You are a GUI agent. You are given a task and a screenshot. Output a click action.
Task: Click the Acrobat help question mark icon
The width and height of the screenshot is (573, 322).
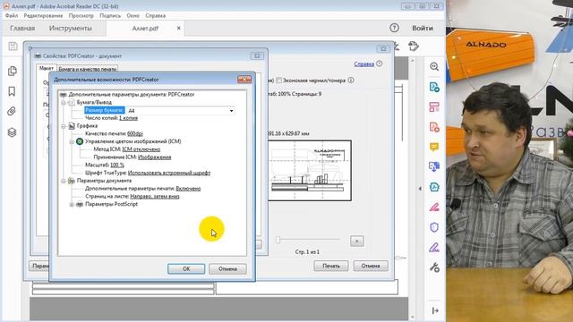[394, 28]
